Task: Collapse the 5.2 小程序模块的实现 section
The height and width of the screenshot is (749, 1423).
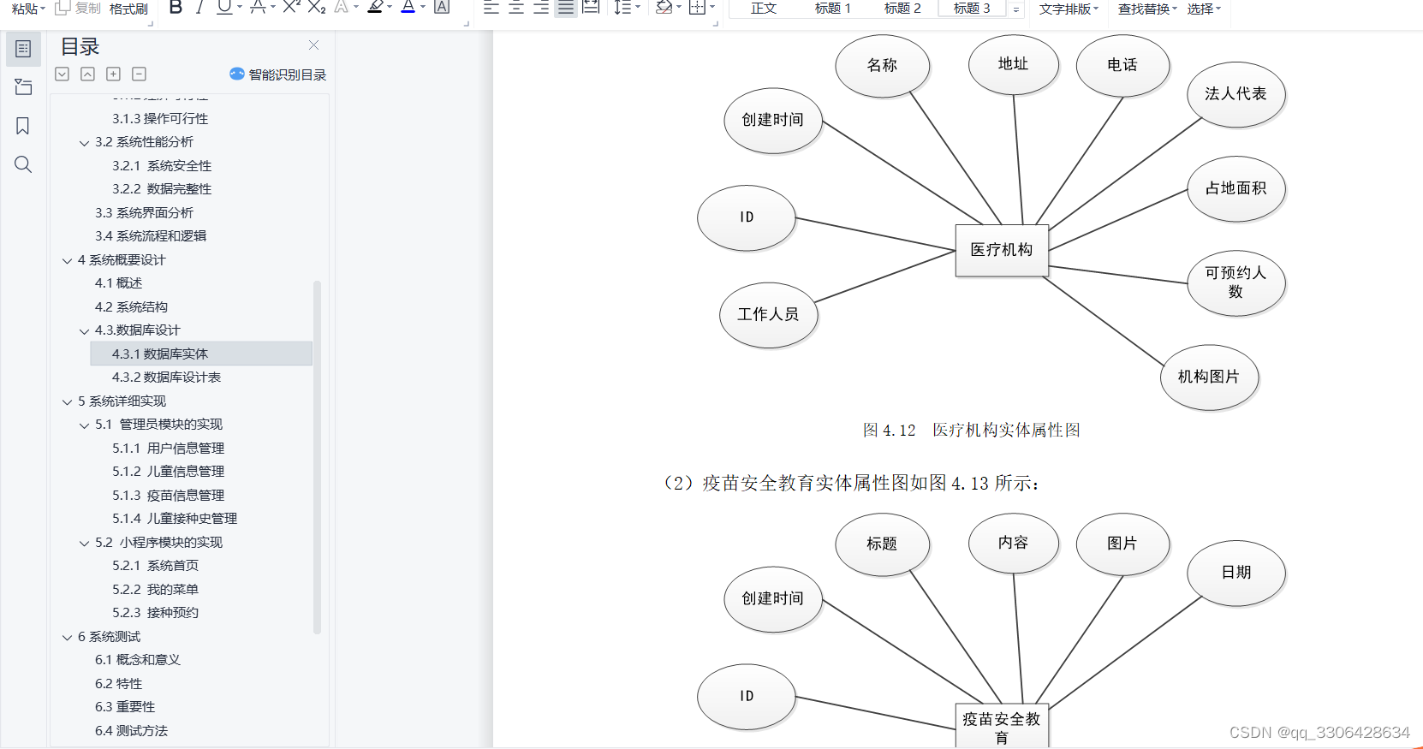Action: point(84,543)
